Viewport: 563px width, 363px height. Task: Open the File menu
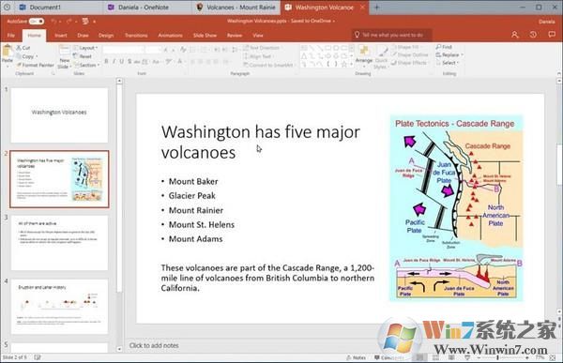click(11, 36)
